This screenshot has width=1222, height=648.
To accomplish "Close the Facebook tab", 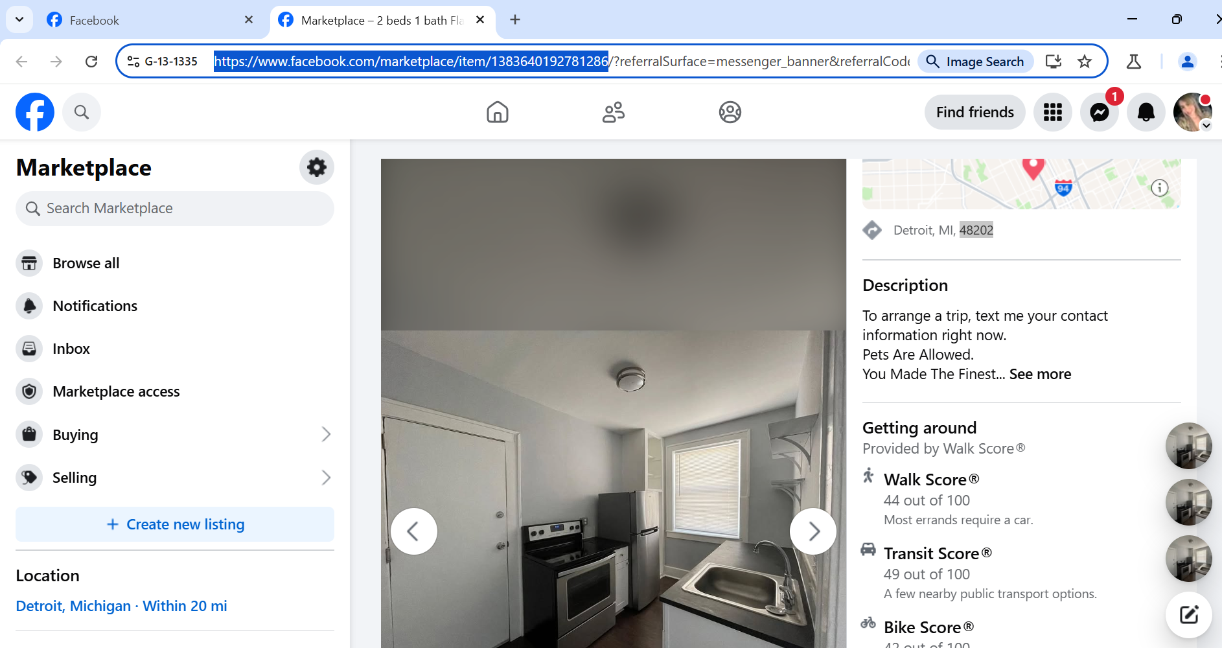I will tap(249, 20).
